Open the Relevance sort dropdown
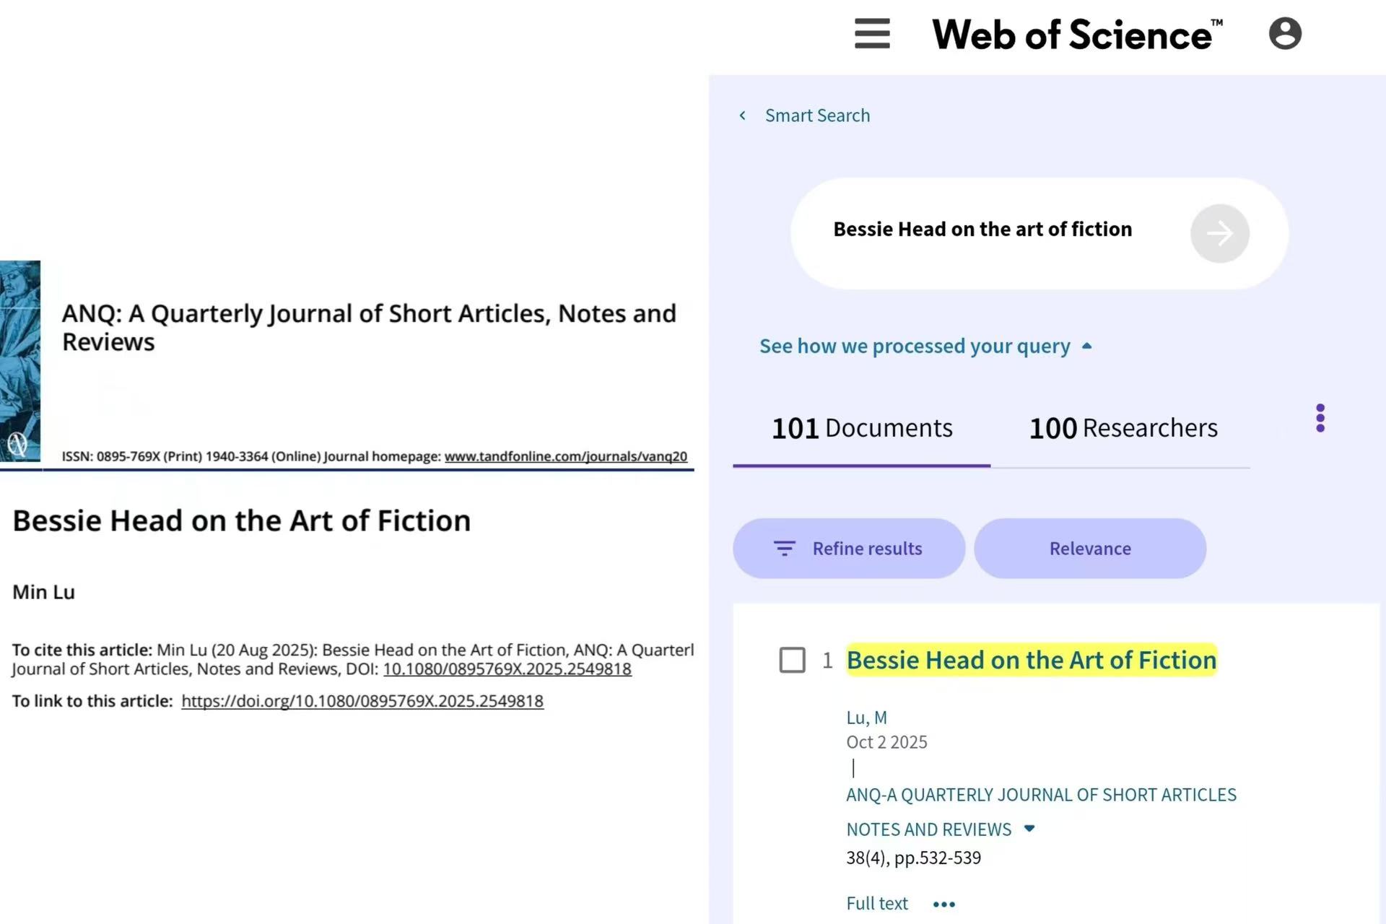 (x=1089, y=549)
